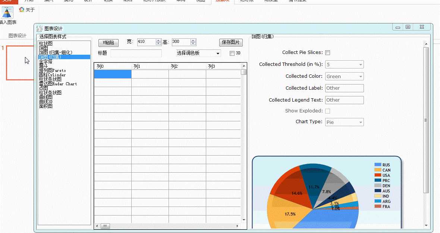The width and height of the screenshot is (440, 233).
Task: Click the 列3 column header
Action: (x=223, y=66)
